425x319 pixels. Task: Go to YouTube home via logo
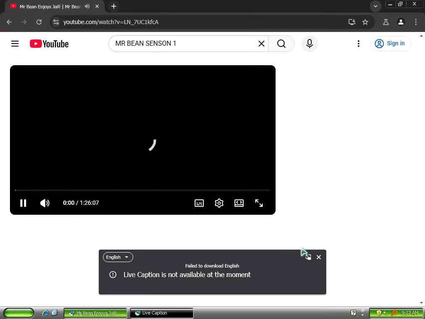tap(49, 44)
